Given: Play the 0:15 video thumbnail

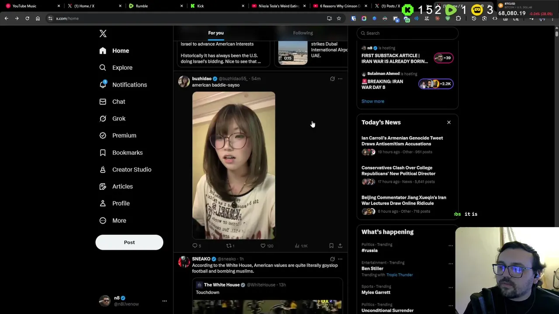Looking at the screenshot, I should (x=293, y=53).
